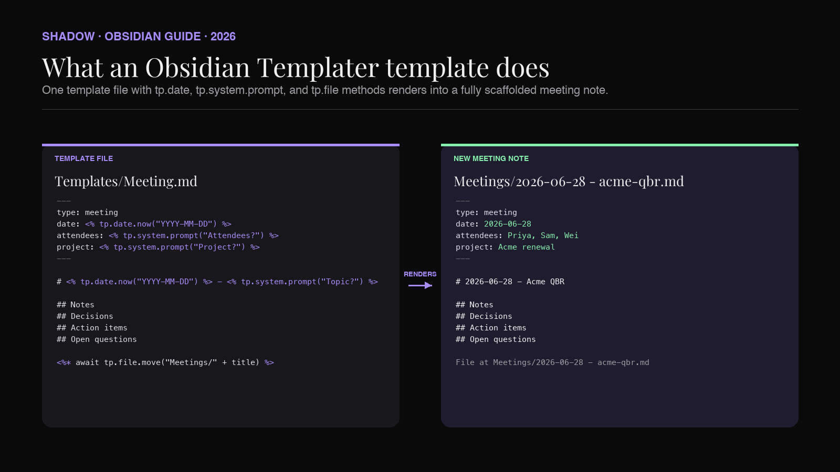Click the template date line with tp.date.now
The image size is (840, 472).
point(144,224)
